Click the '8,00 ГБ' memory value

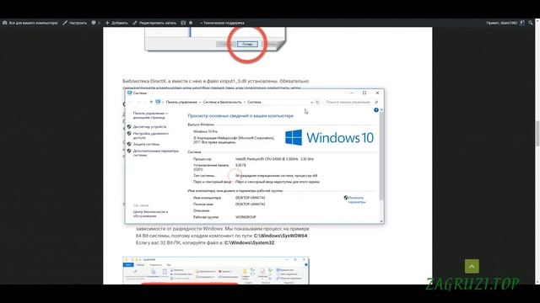pyautogui.click(x=240, y=165)
